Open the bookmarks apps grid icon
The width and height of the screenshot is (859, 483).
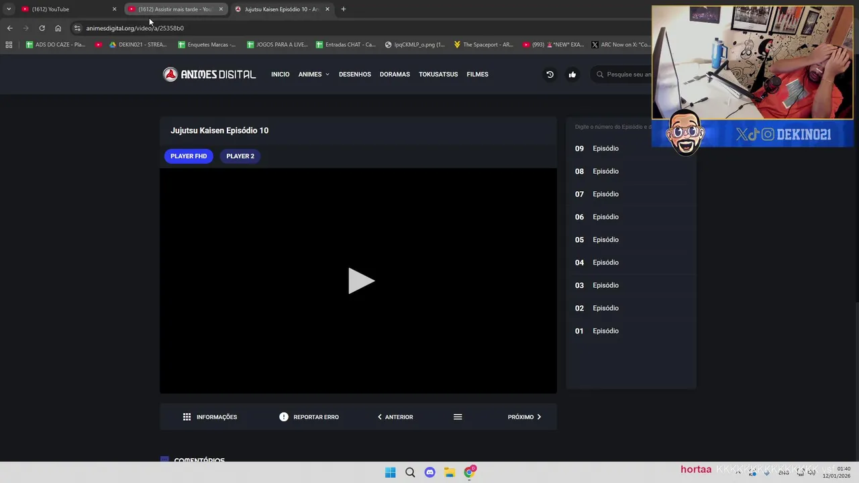click(x=9, y=45)
